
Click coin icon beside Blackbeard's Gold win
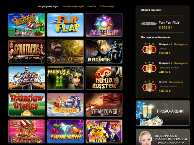pos(149,68)
